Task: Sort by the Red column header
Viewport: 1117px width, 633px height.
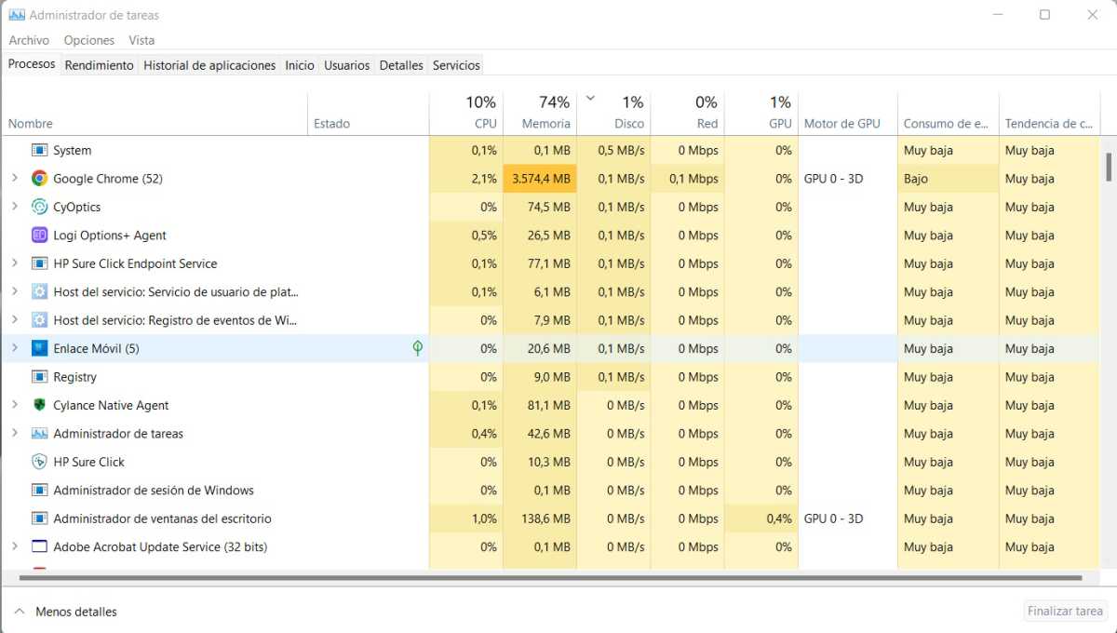Action: (x=687, y=114)
